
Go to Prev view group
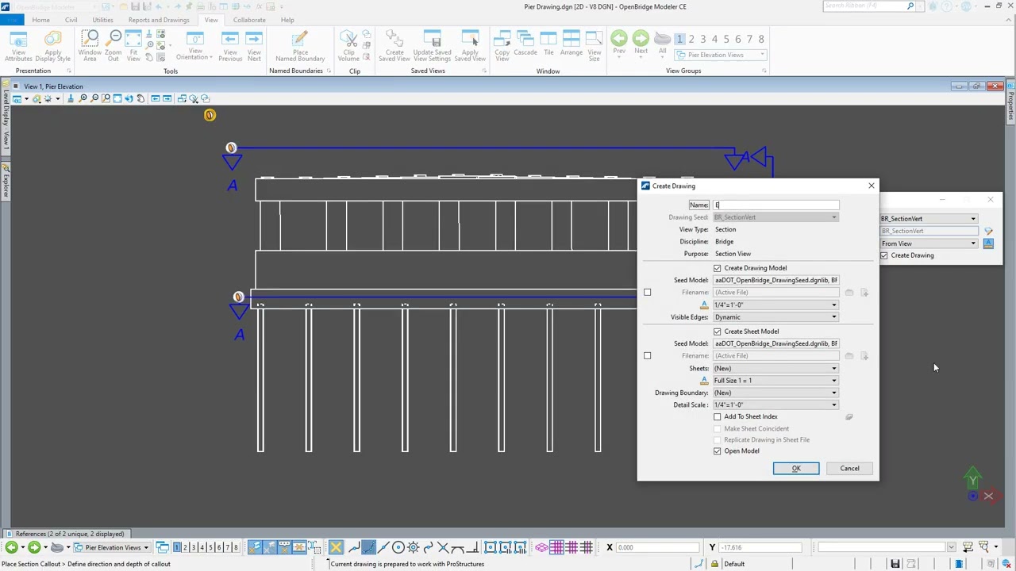pyautogui.click(x=619, y=43)
